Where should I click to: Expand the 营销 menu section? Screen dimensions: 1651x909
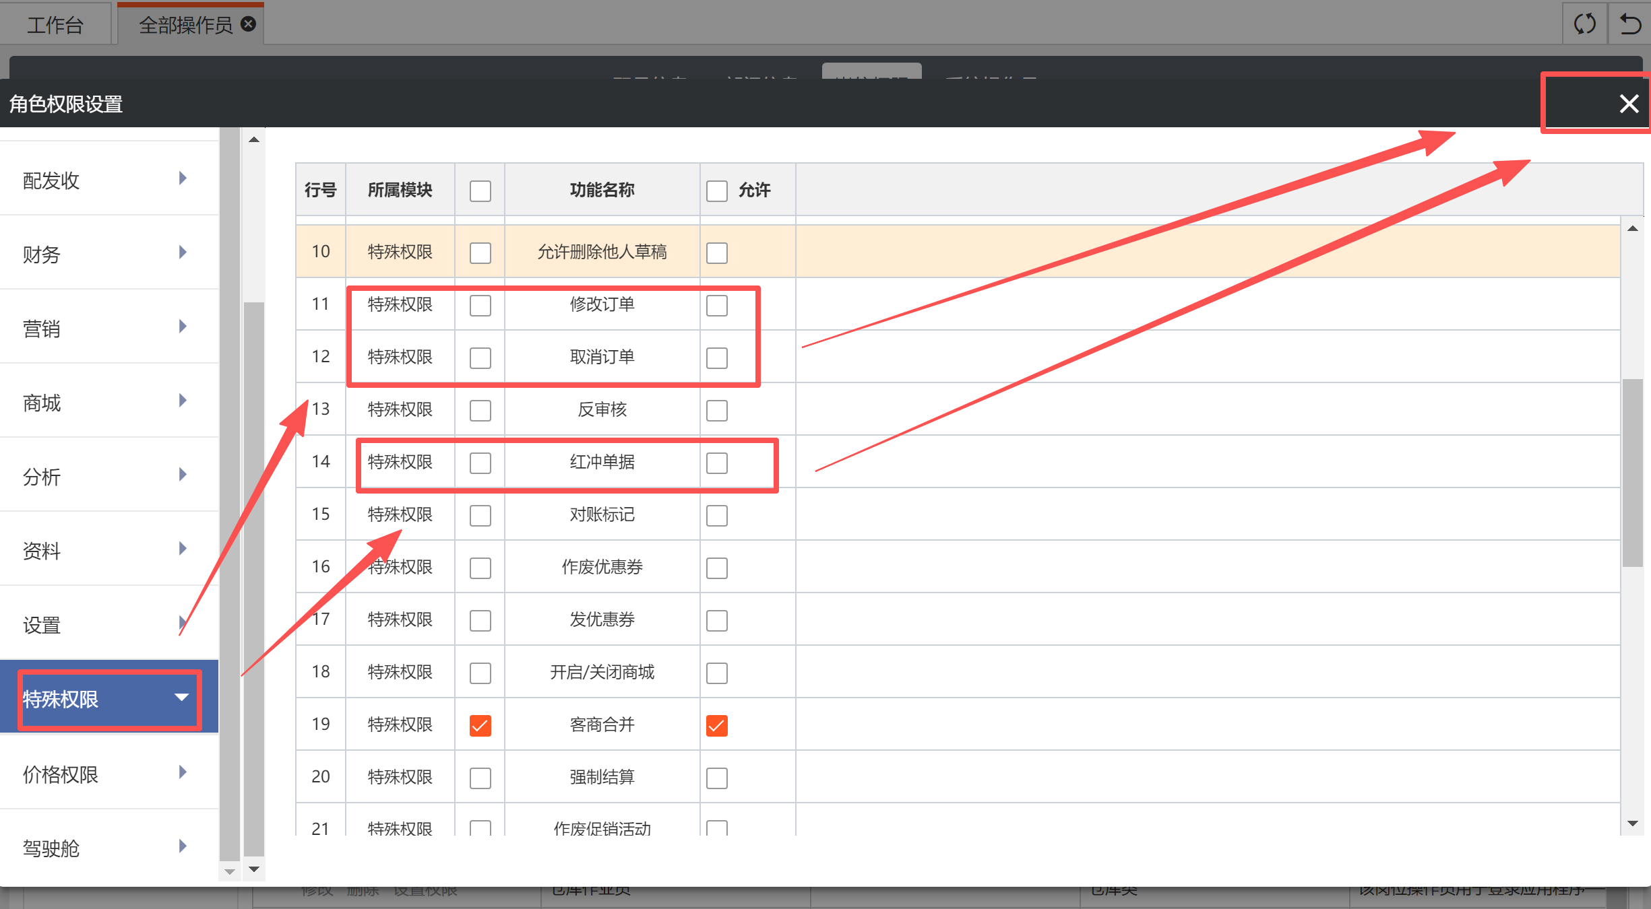point(109,327)
